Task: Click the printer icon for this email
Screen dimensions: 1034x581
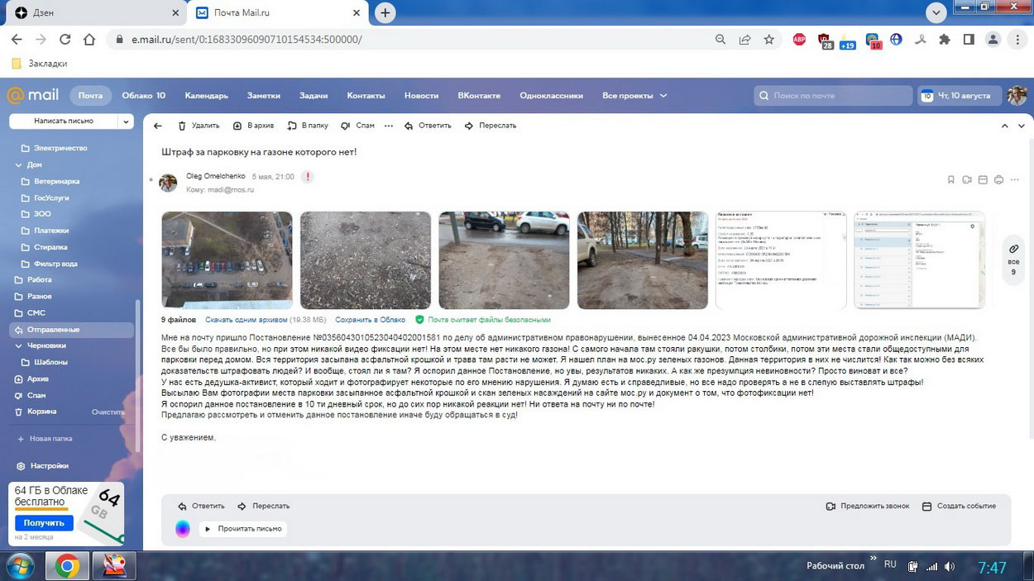Action: point(998,179)
